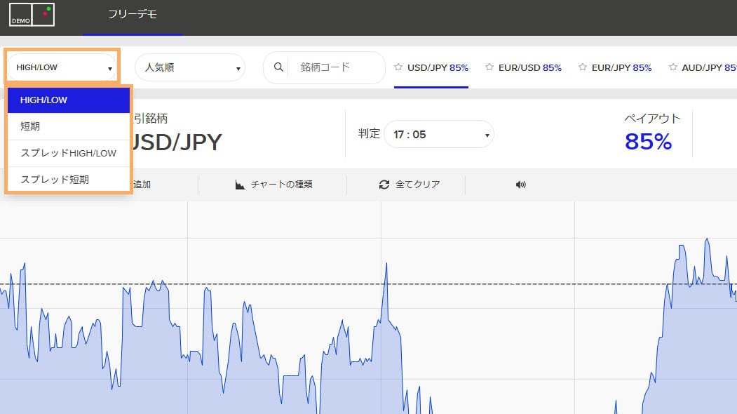Click the 85% payout value
Viewport: 737px width, 414px height.
[x=648, y=142]
